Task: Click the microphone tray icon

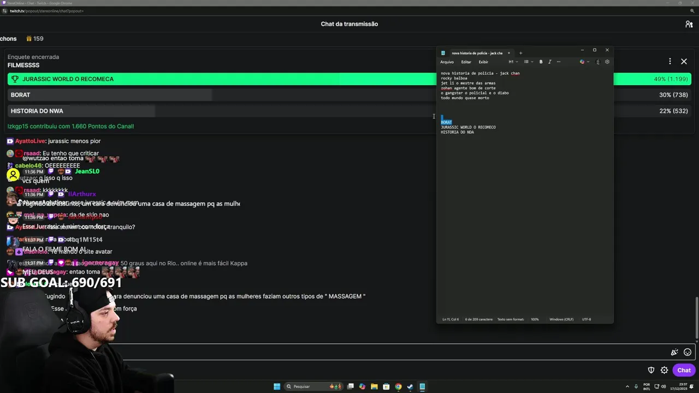Action: click(x=636, y=386)
